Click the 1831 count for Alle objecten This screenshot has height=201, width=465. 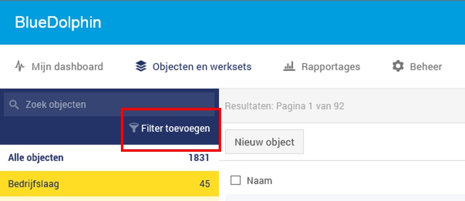pyautogui.click(x=199, y=158)
